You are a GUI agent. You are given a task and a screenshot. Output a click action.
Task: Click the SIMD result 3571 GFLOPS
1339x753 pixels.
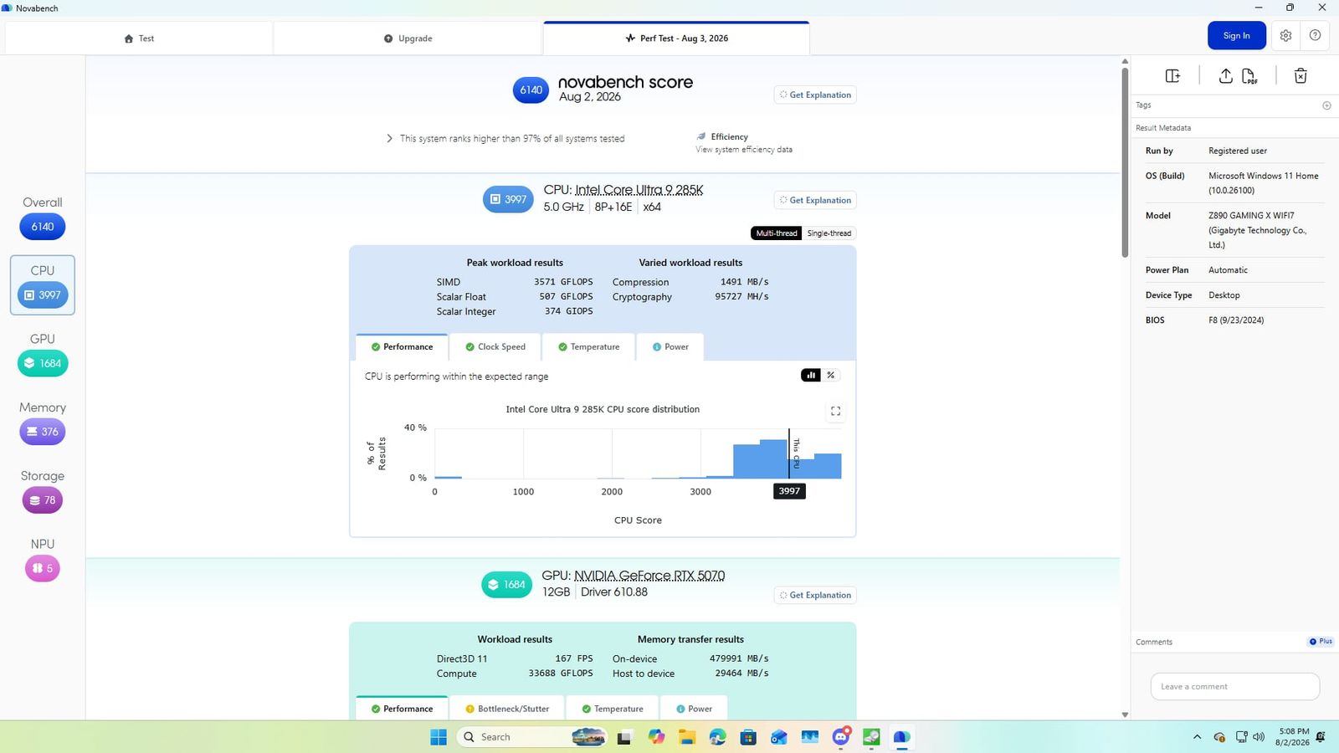click(x=563, y=282)
